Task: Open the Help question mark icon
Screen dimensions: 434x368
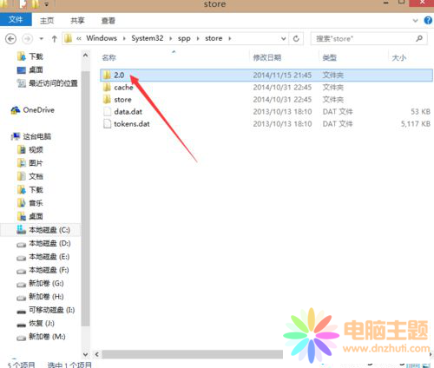Action: coord(428,20)
